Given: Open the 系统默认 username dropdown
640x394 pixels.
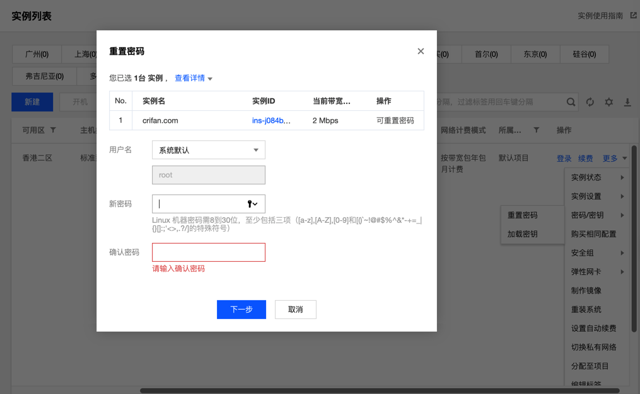Looking at the screenshot, I should 209,150.
